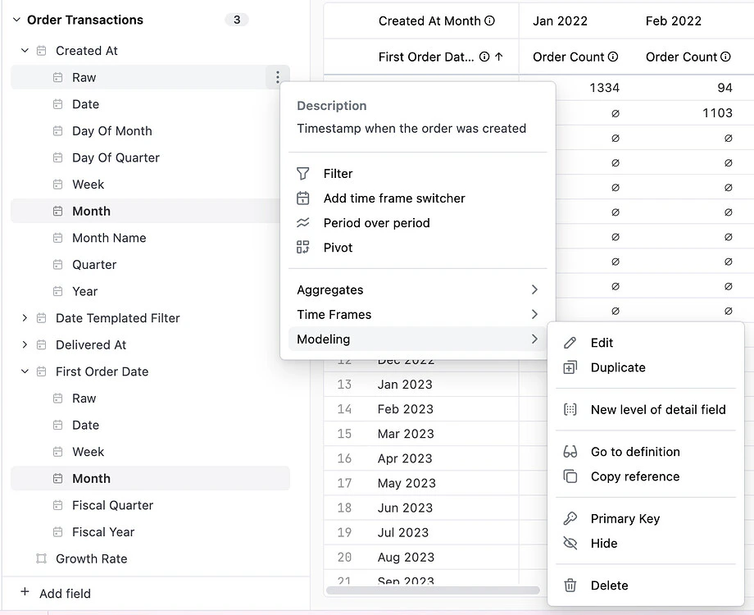Click info icon next to Created At Month
The image size is (754, 615).
coord(489,20)
